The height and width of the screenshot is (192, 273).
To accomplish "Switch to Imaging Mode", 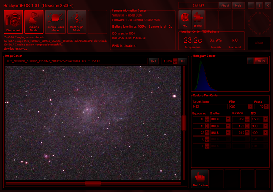I will click(x=34, y=22).
